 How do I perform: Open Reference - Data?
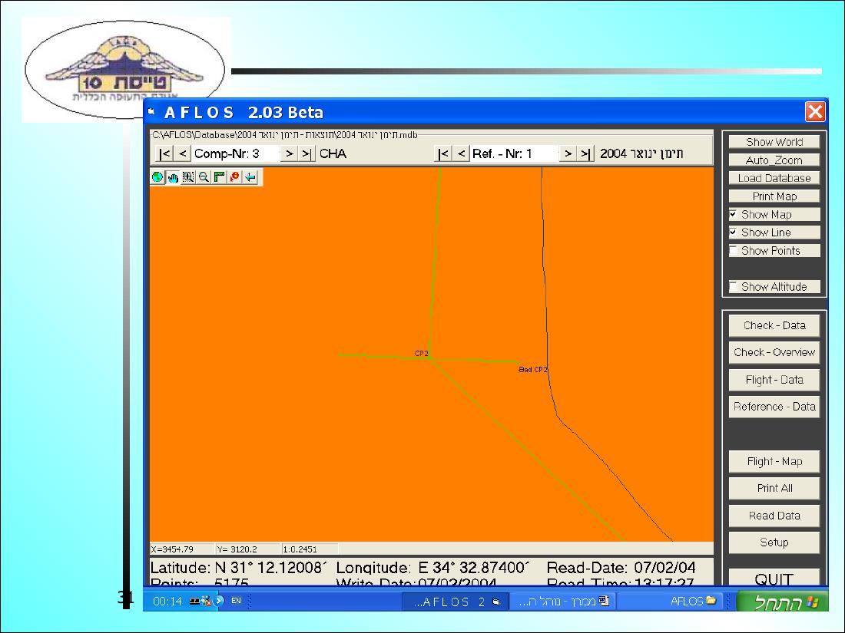click(x=774, y=407)
